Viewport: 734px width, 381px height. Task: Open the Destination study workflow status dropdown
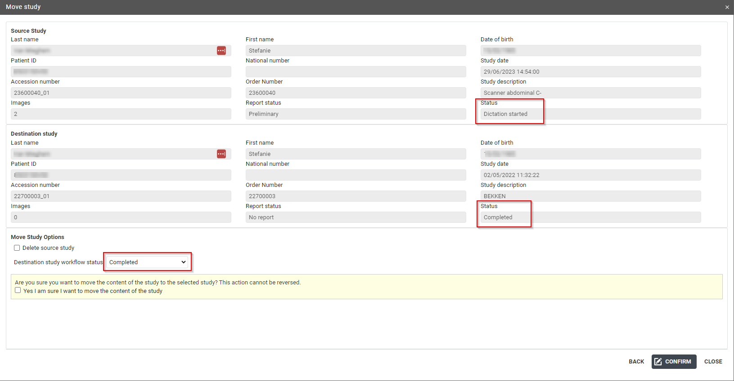click(x=147, y=262)
